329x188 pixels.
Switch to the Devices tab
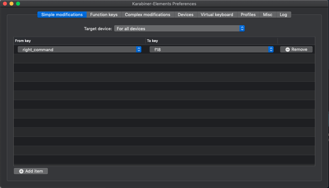186,15
